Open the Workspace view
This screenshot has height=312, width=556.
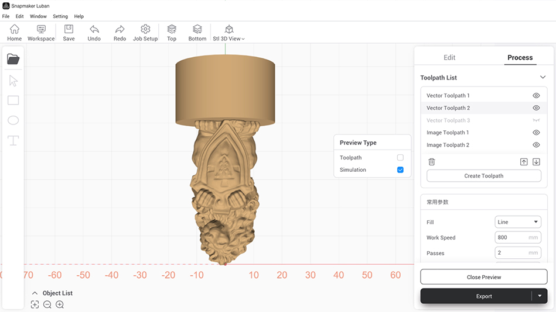(x=41, y=29)
